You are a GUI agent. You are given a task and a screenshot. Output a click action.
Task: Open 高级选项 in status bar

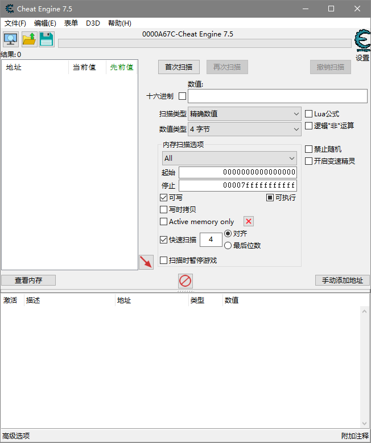click(16, 436)
